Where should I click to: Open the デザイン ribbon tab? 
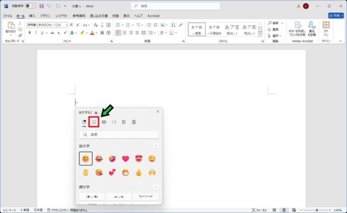point(45,16)
